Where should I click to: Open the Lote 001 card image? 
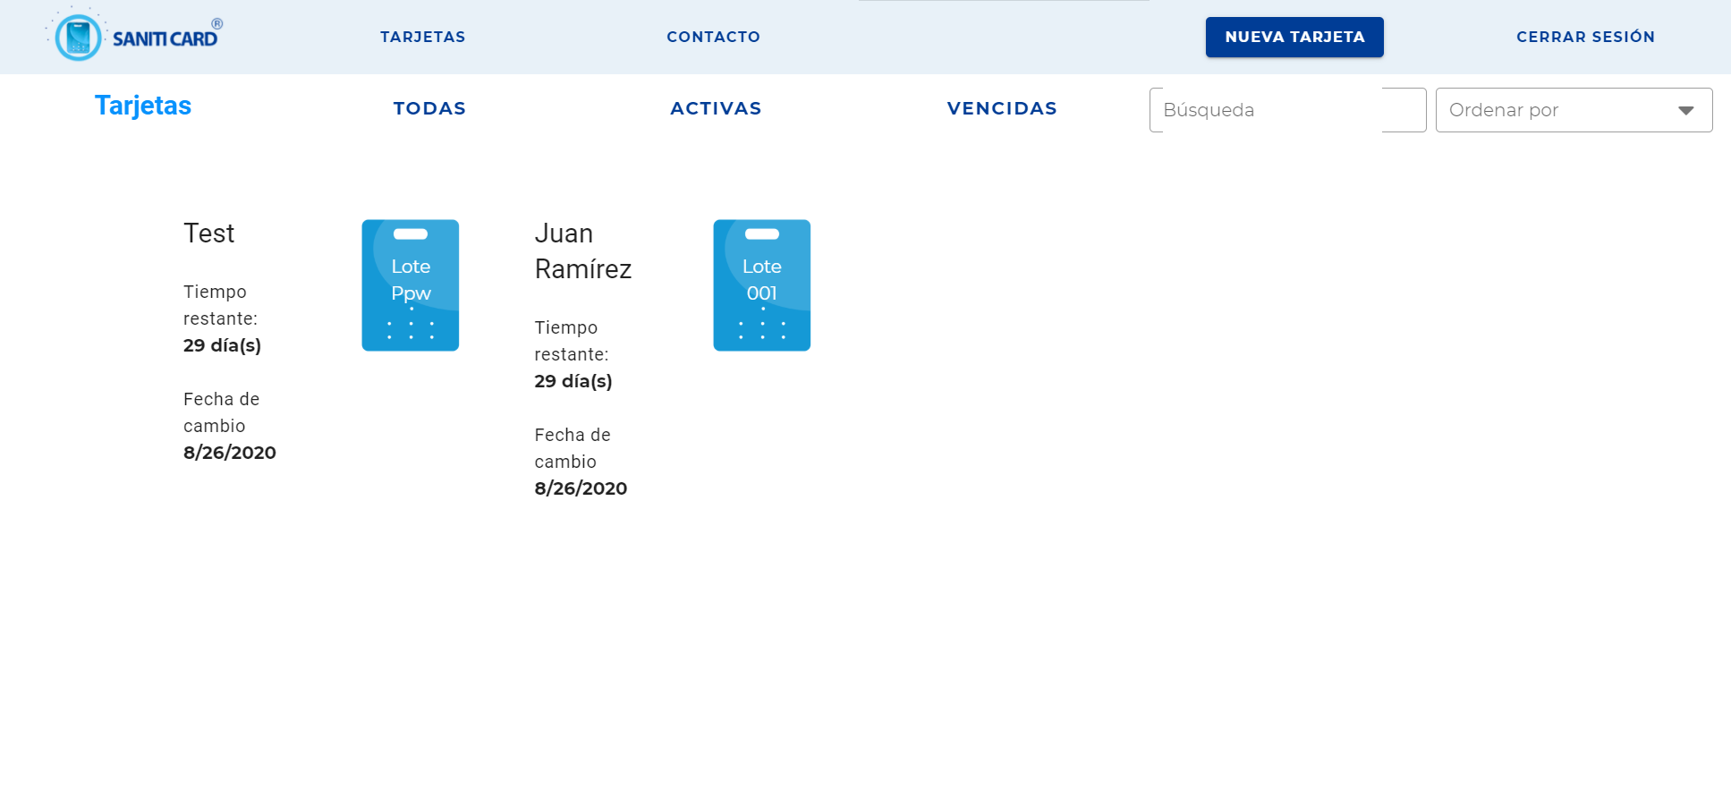click(x=761, y=285)
